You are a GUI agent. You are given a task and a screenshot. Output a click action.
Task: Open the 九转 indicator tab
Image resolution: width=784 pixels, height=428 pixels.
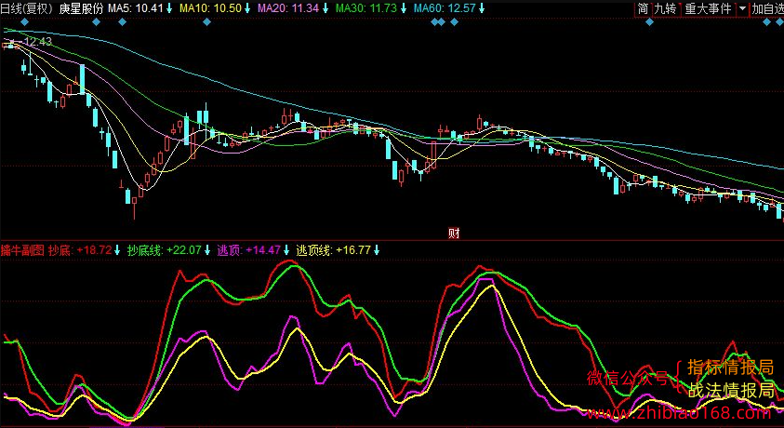666,8
